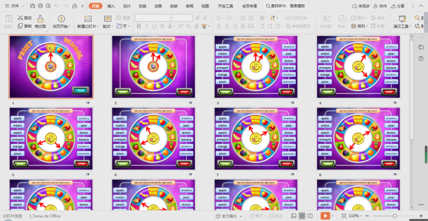Click zoom out minus button
Image resolution: width=428 pixels, height=221 pixels.
click(368, 216)
